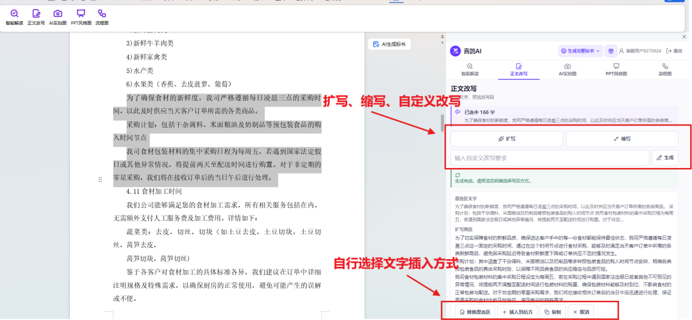Click 退出 to log out
The height and width of the screenshot is (320, 692).
(674, 51)
